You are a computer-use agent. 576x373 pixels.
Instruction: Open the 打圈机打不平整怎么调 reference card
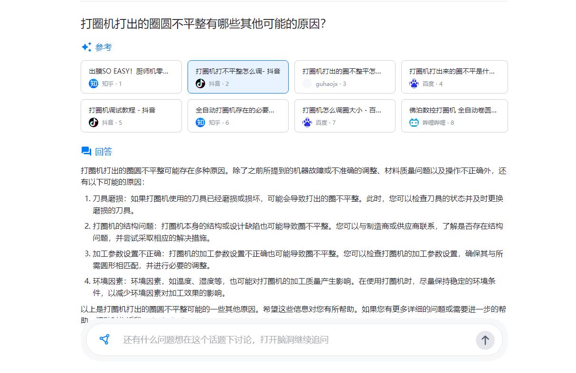(x=238, y=77)
